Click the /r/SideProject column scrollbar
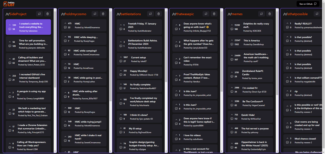Viewport: 325px width, 154px height. tap(55, 48)
